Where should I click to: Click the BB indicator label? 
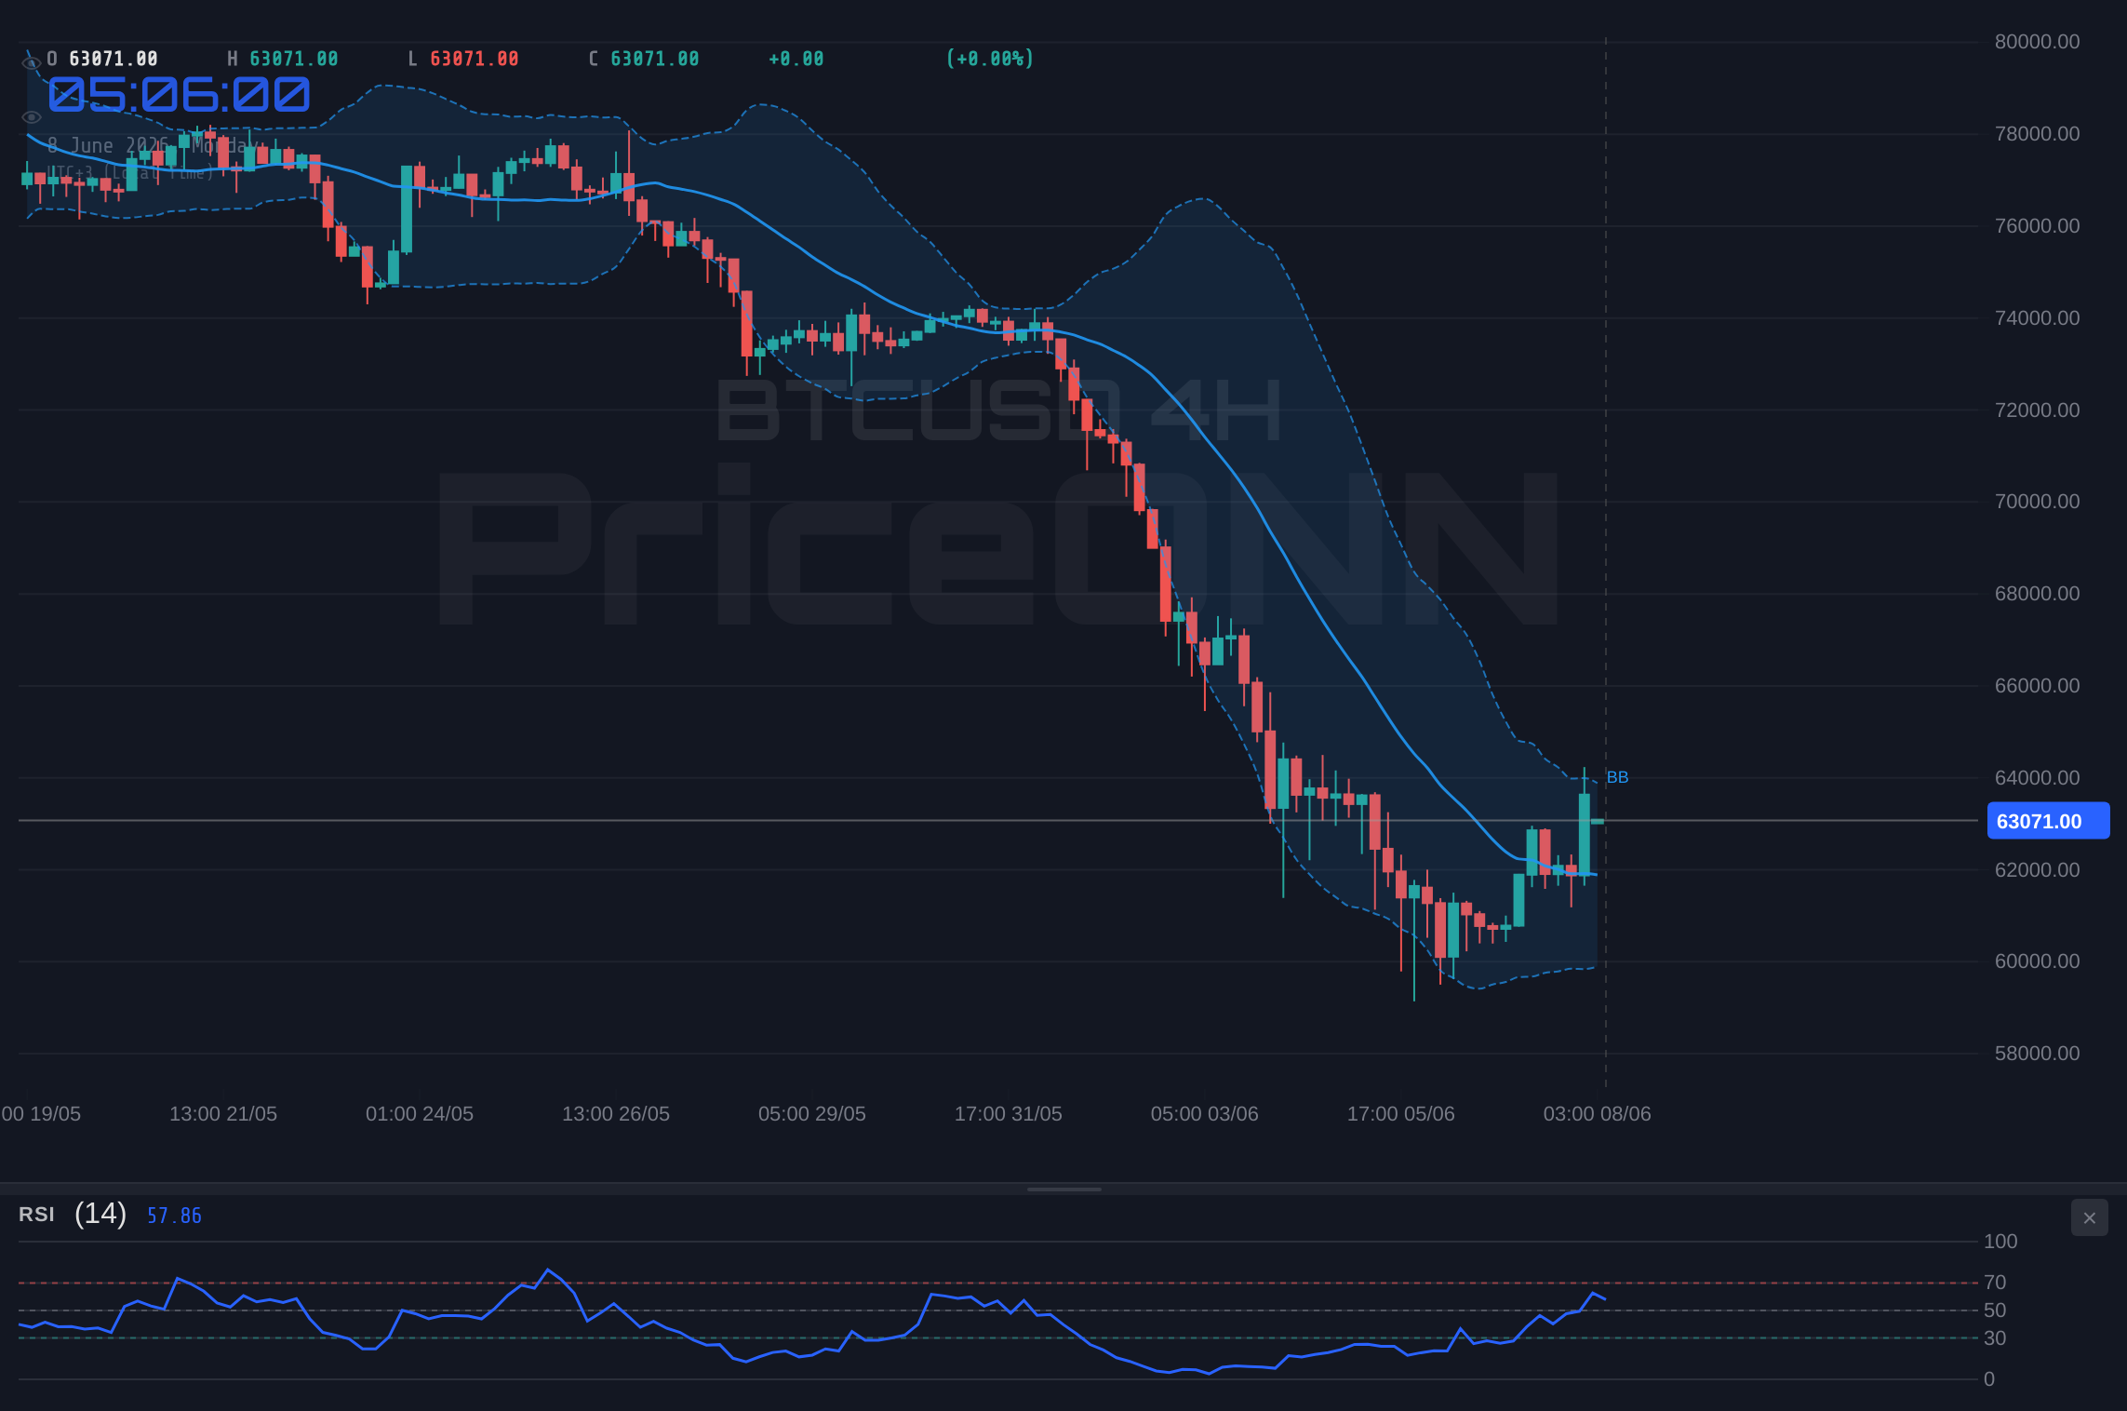pyautogui.click(x=1617, y=777)
